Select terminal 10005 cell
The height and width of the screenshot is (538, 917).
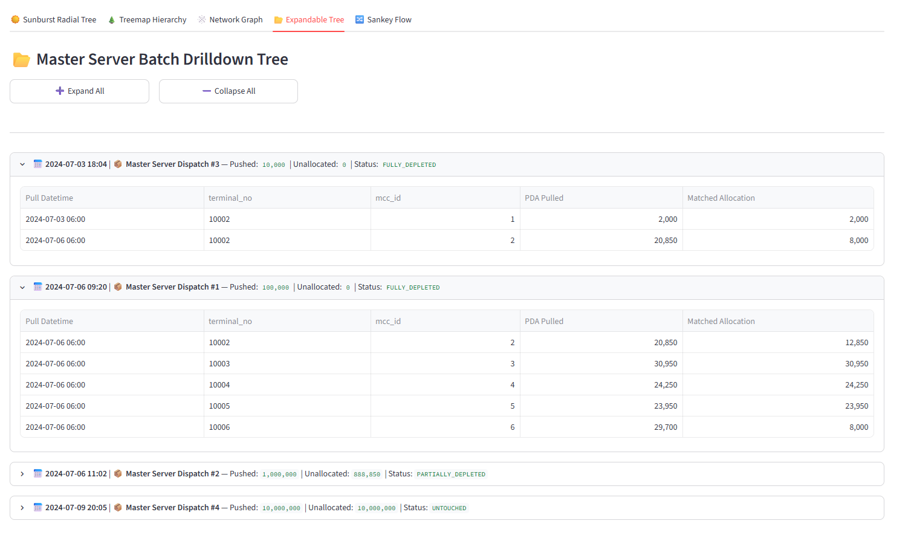(x=287, y=406)
